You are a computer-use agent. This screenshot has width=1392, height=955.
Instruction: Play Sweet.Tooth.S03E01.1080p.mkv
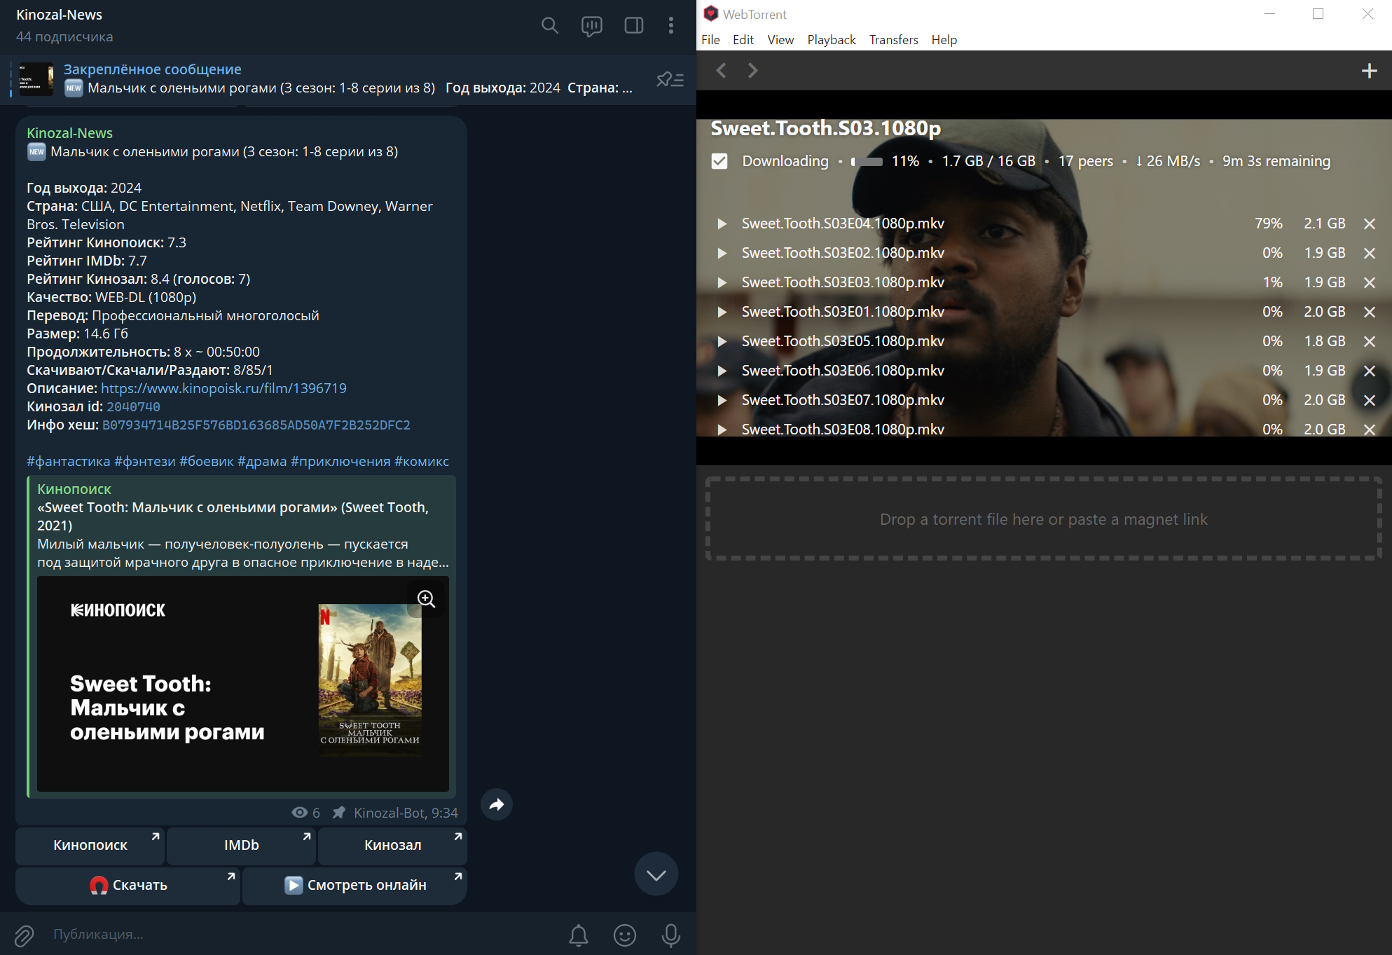coord(722,312)
